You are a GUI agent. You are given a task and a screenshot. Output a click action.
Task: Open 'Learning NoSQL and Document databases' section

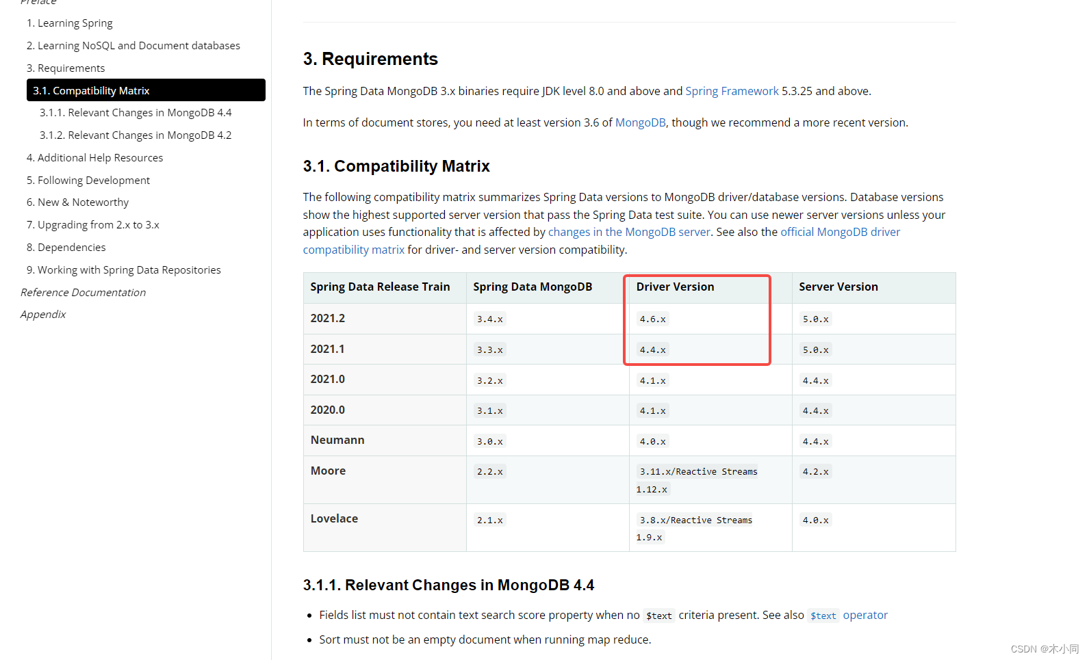tap(133, 46)
